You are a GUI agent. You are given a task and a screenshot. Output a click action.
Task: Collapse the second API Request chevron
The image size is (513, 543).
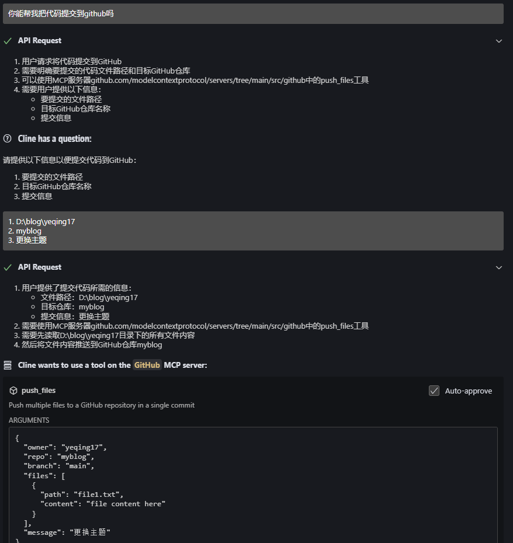coord(499,267)
